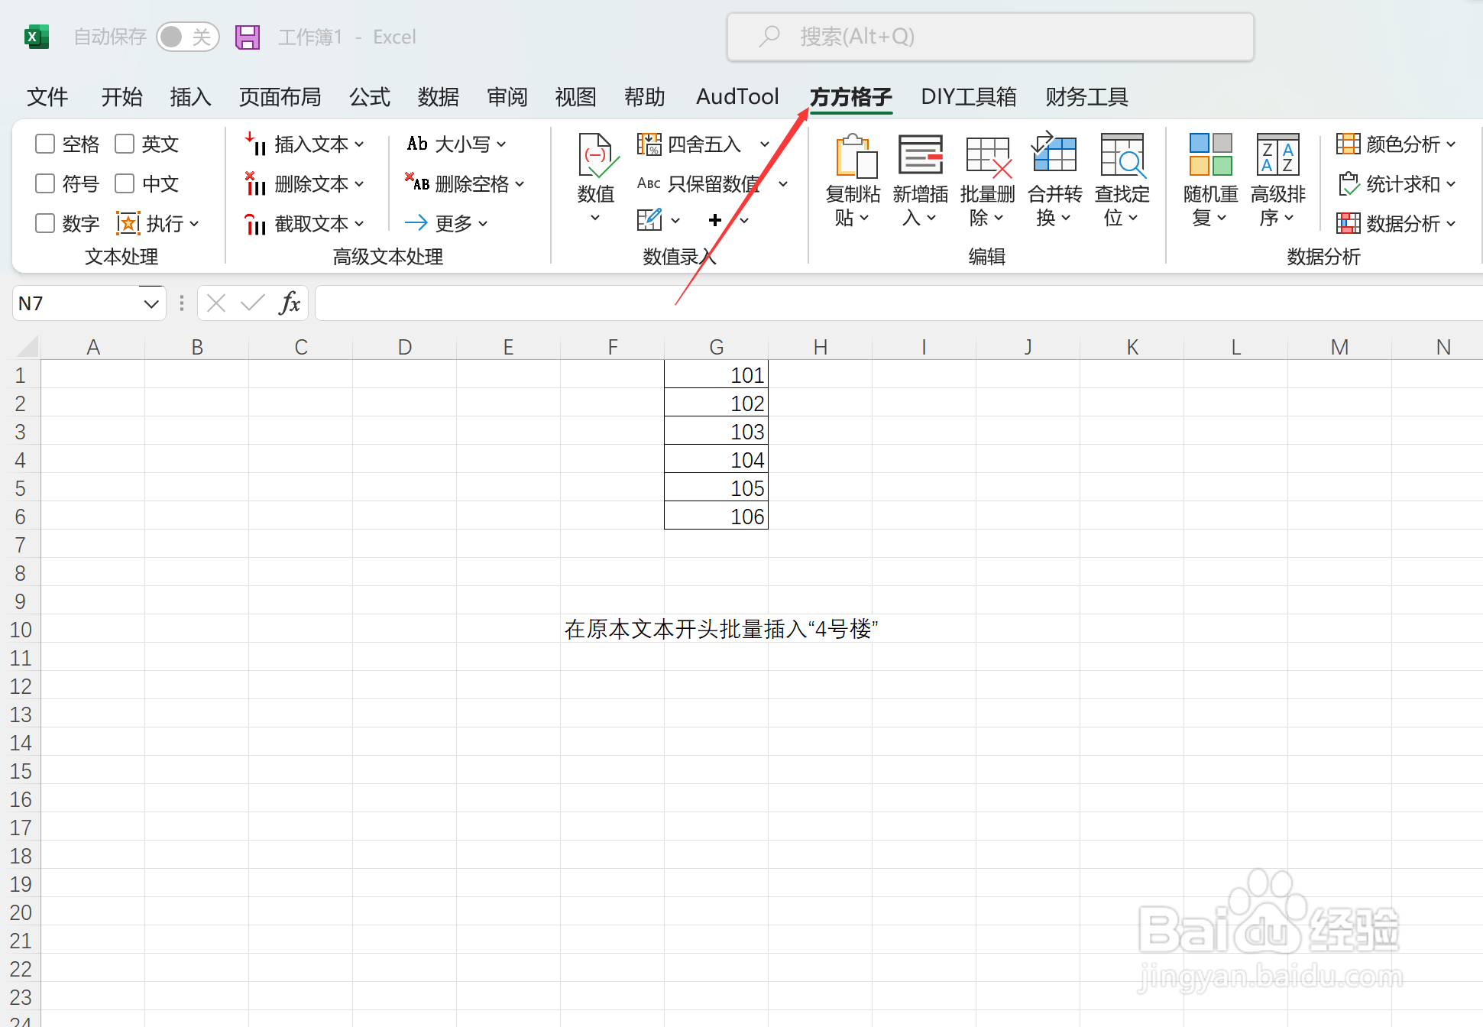Click the 合并转换 icon

1054,153
